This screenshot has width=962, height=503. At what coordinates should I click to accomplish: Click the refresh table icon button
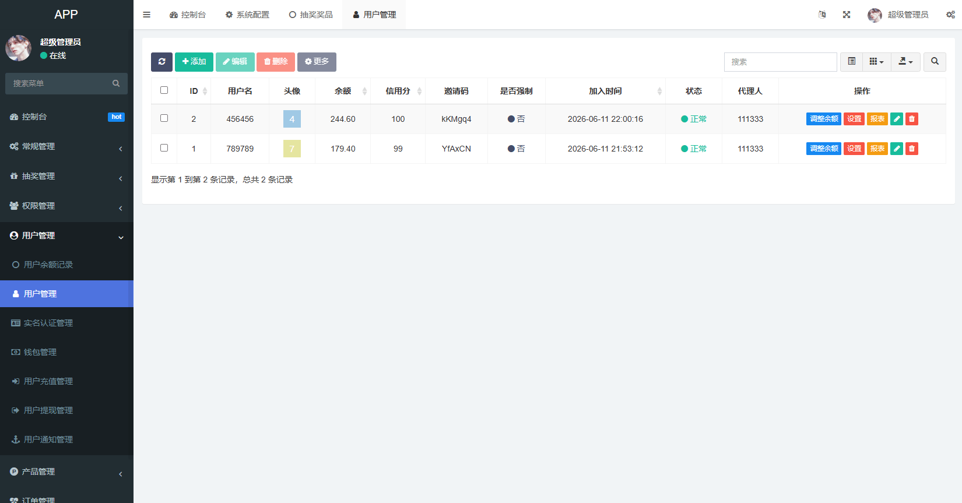[x=161, y=62]
